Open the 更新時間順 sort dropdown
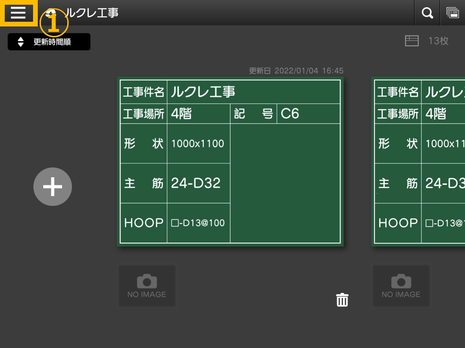Viewport: 465px width, 348px height. [x=49, y=42]
